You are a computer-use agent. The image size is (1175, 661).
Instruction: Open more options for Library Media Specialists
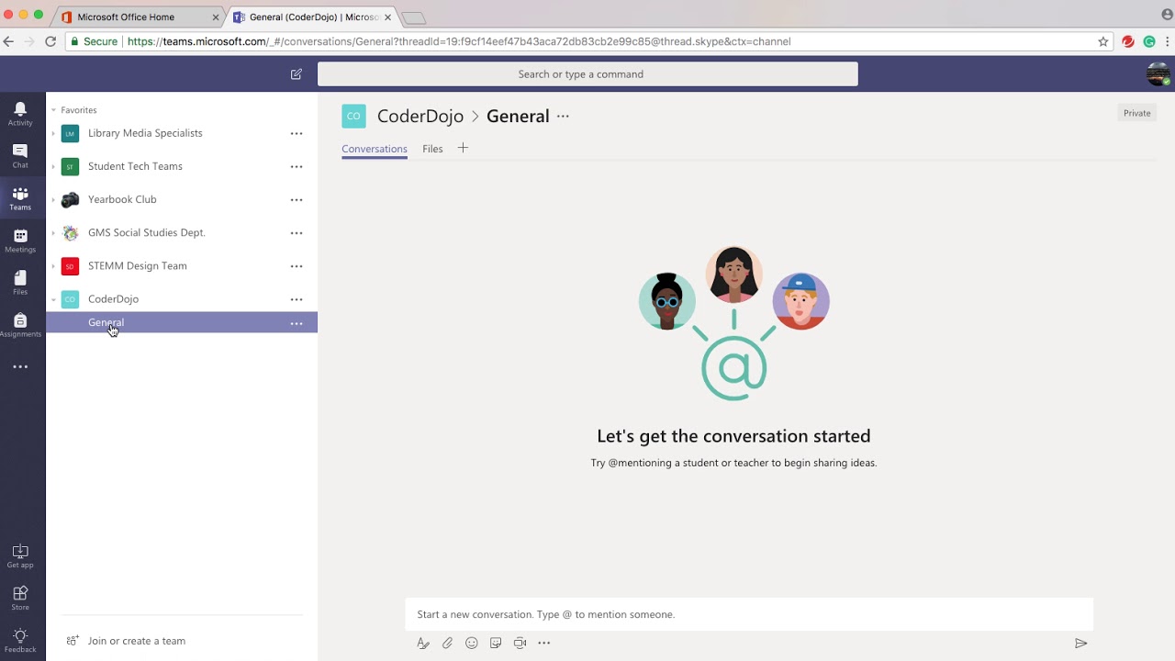[297, 134]
